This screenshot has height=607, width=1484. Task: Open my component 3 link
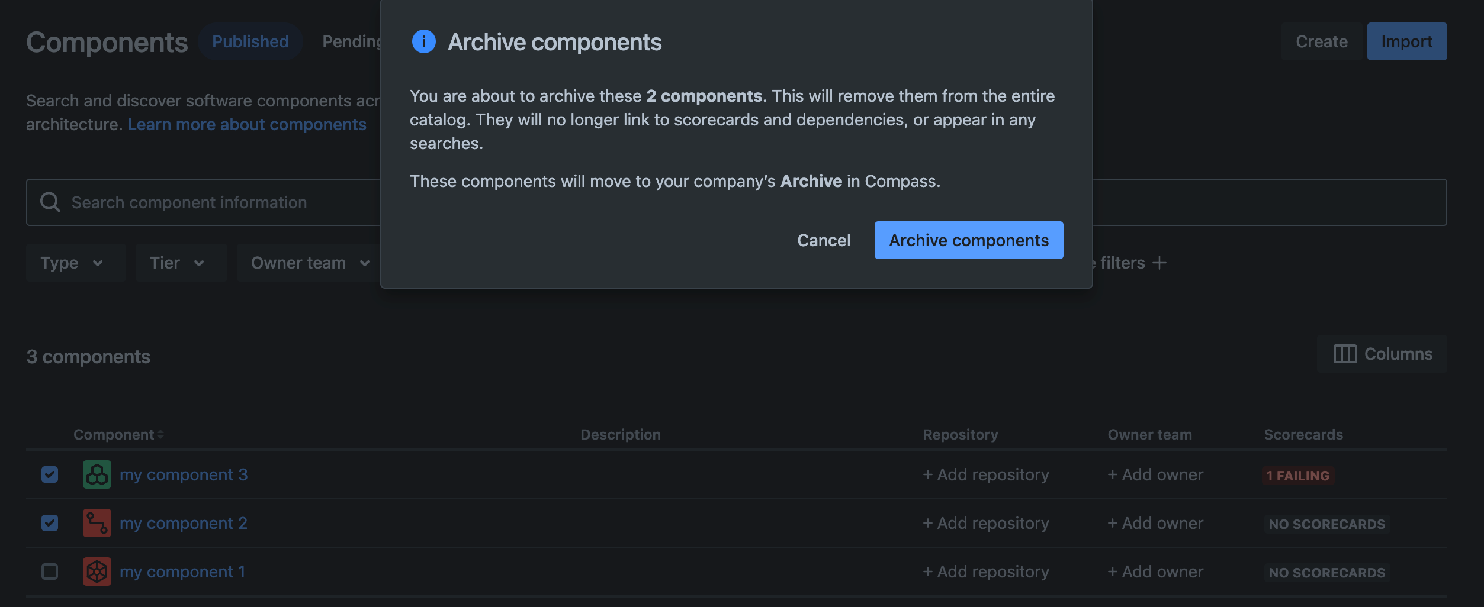pyautogui.click(x=184, y=474)
